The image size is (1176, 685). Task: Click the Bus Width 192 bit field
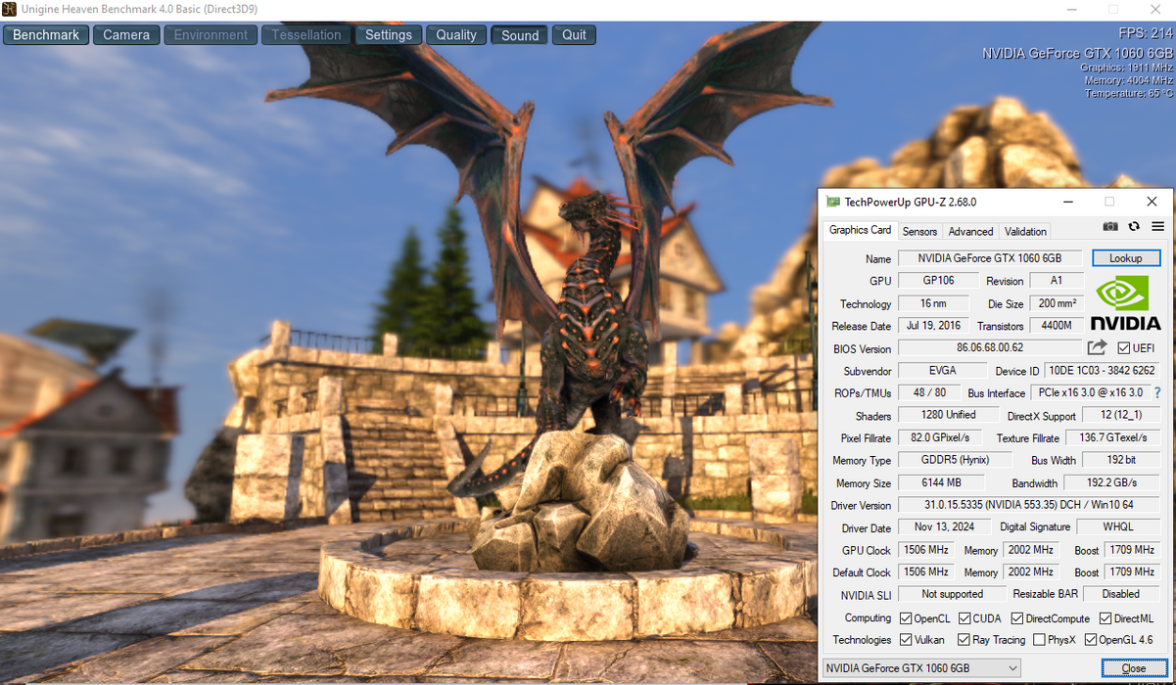point(1121,460)
